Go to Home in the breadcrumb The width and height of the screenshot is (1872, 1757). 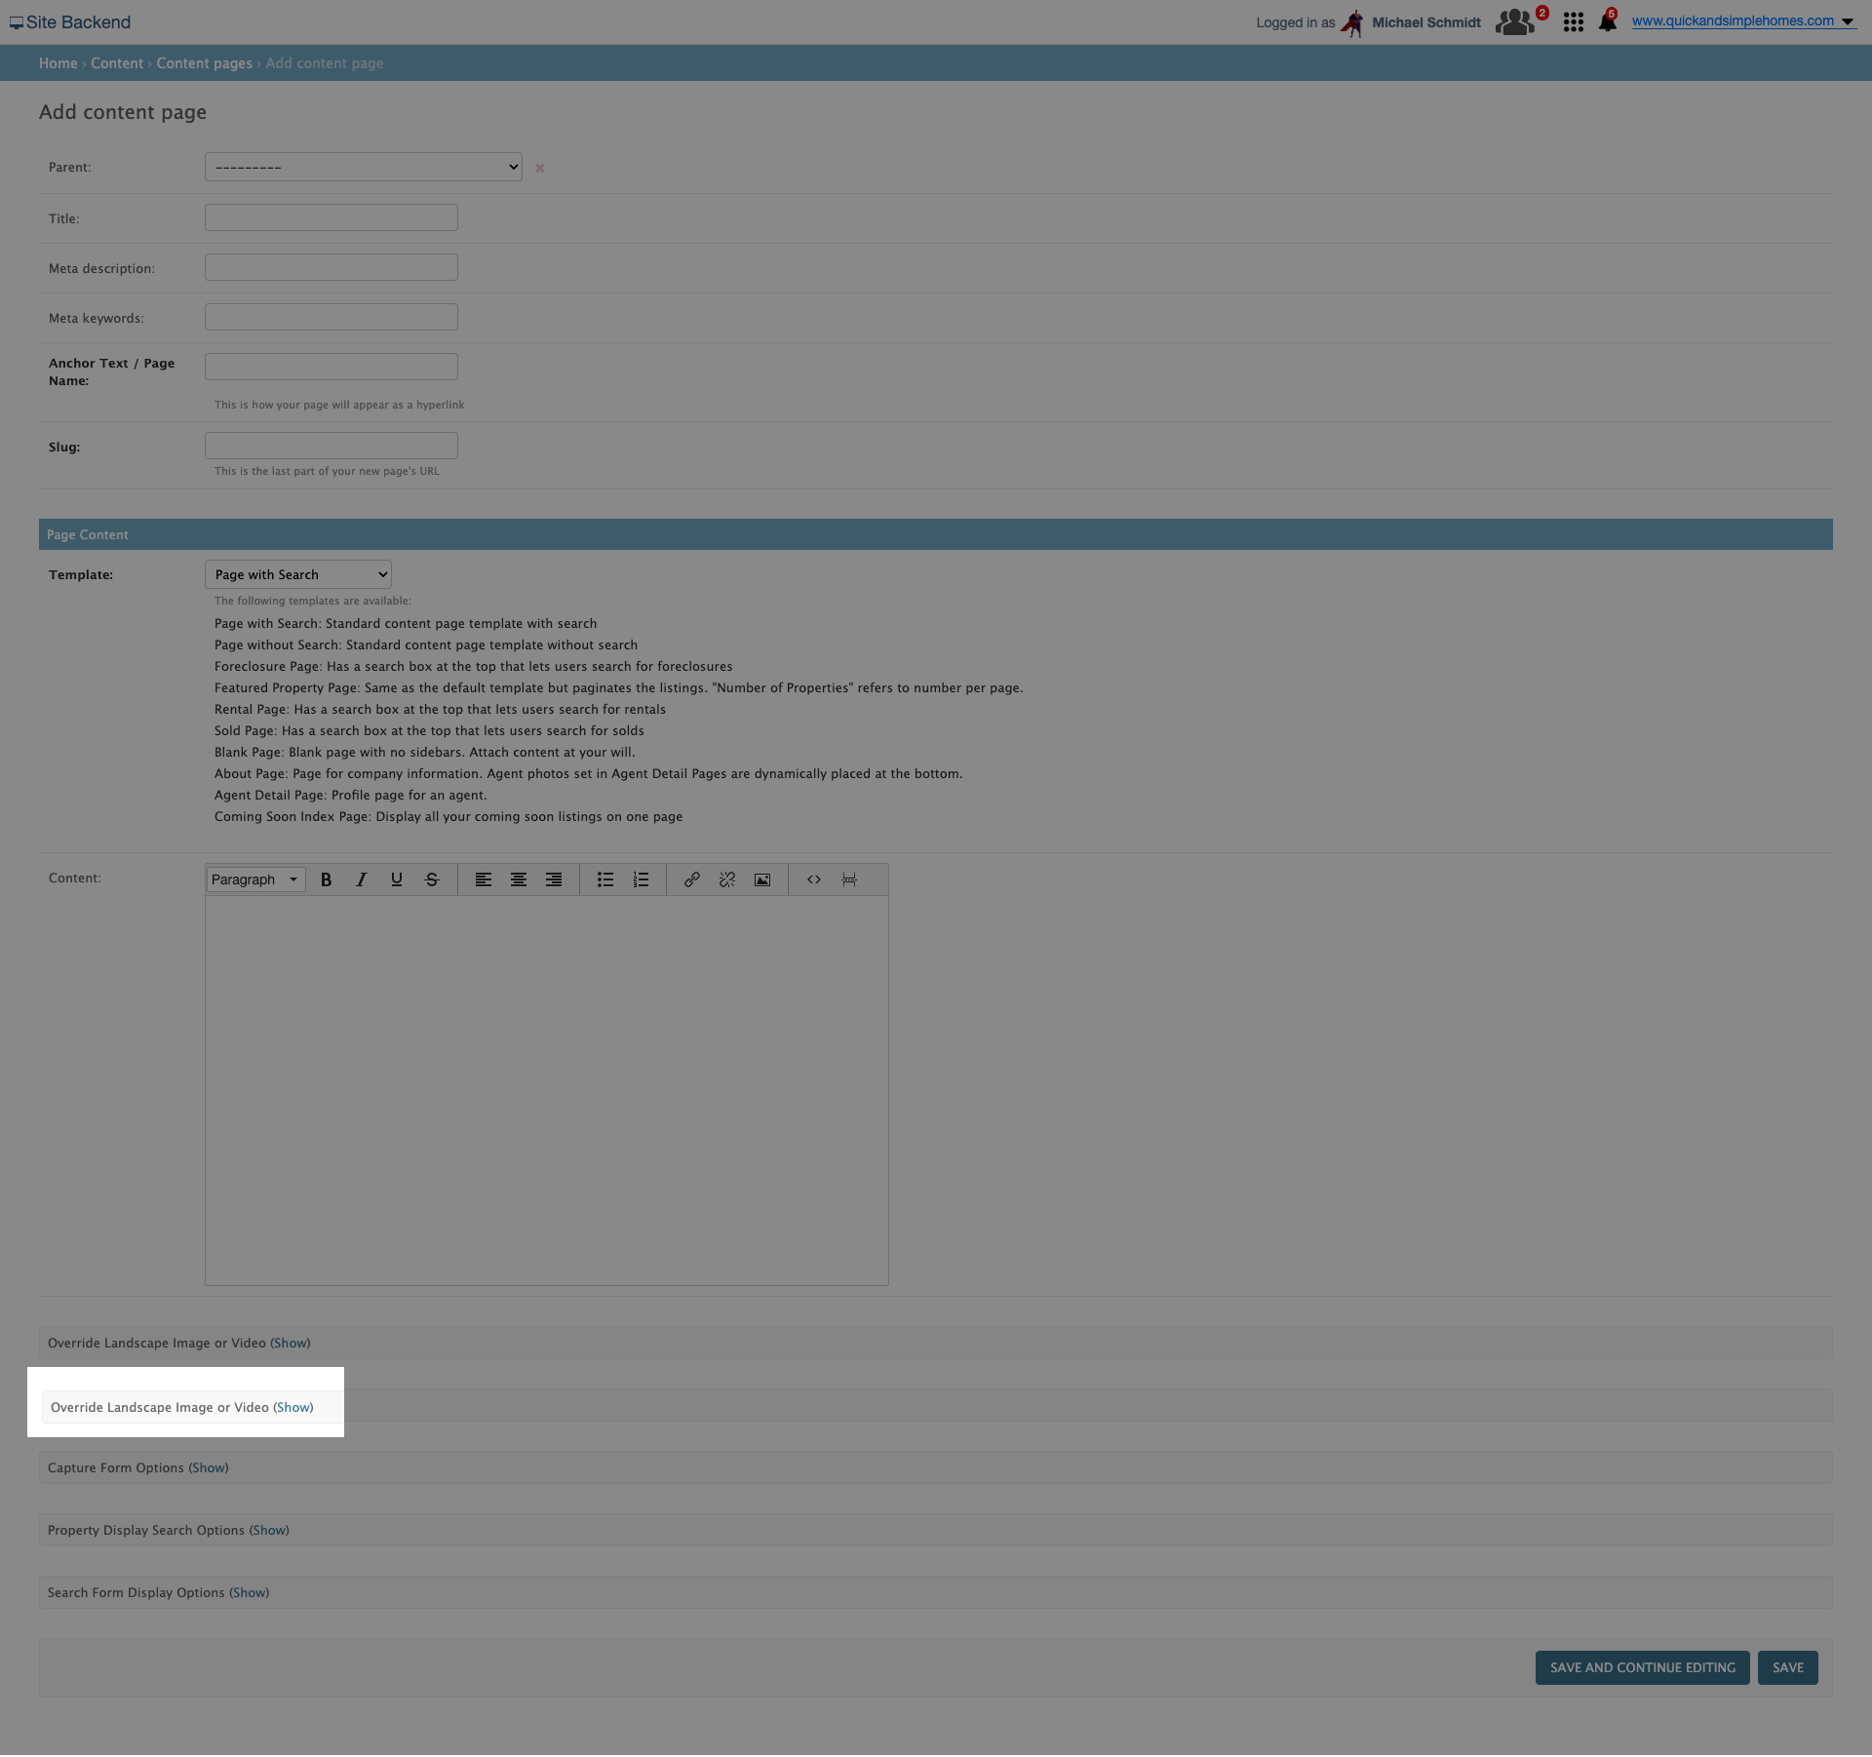pos(58,63)
